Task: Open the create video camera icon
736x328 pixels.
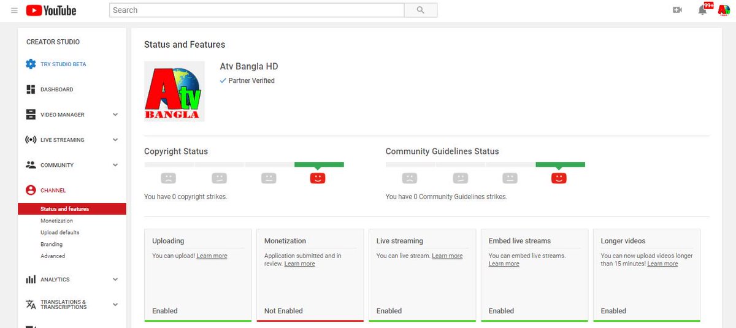Action: tap(677, 10)
